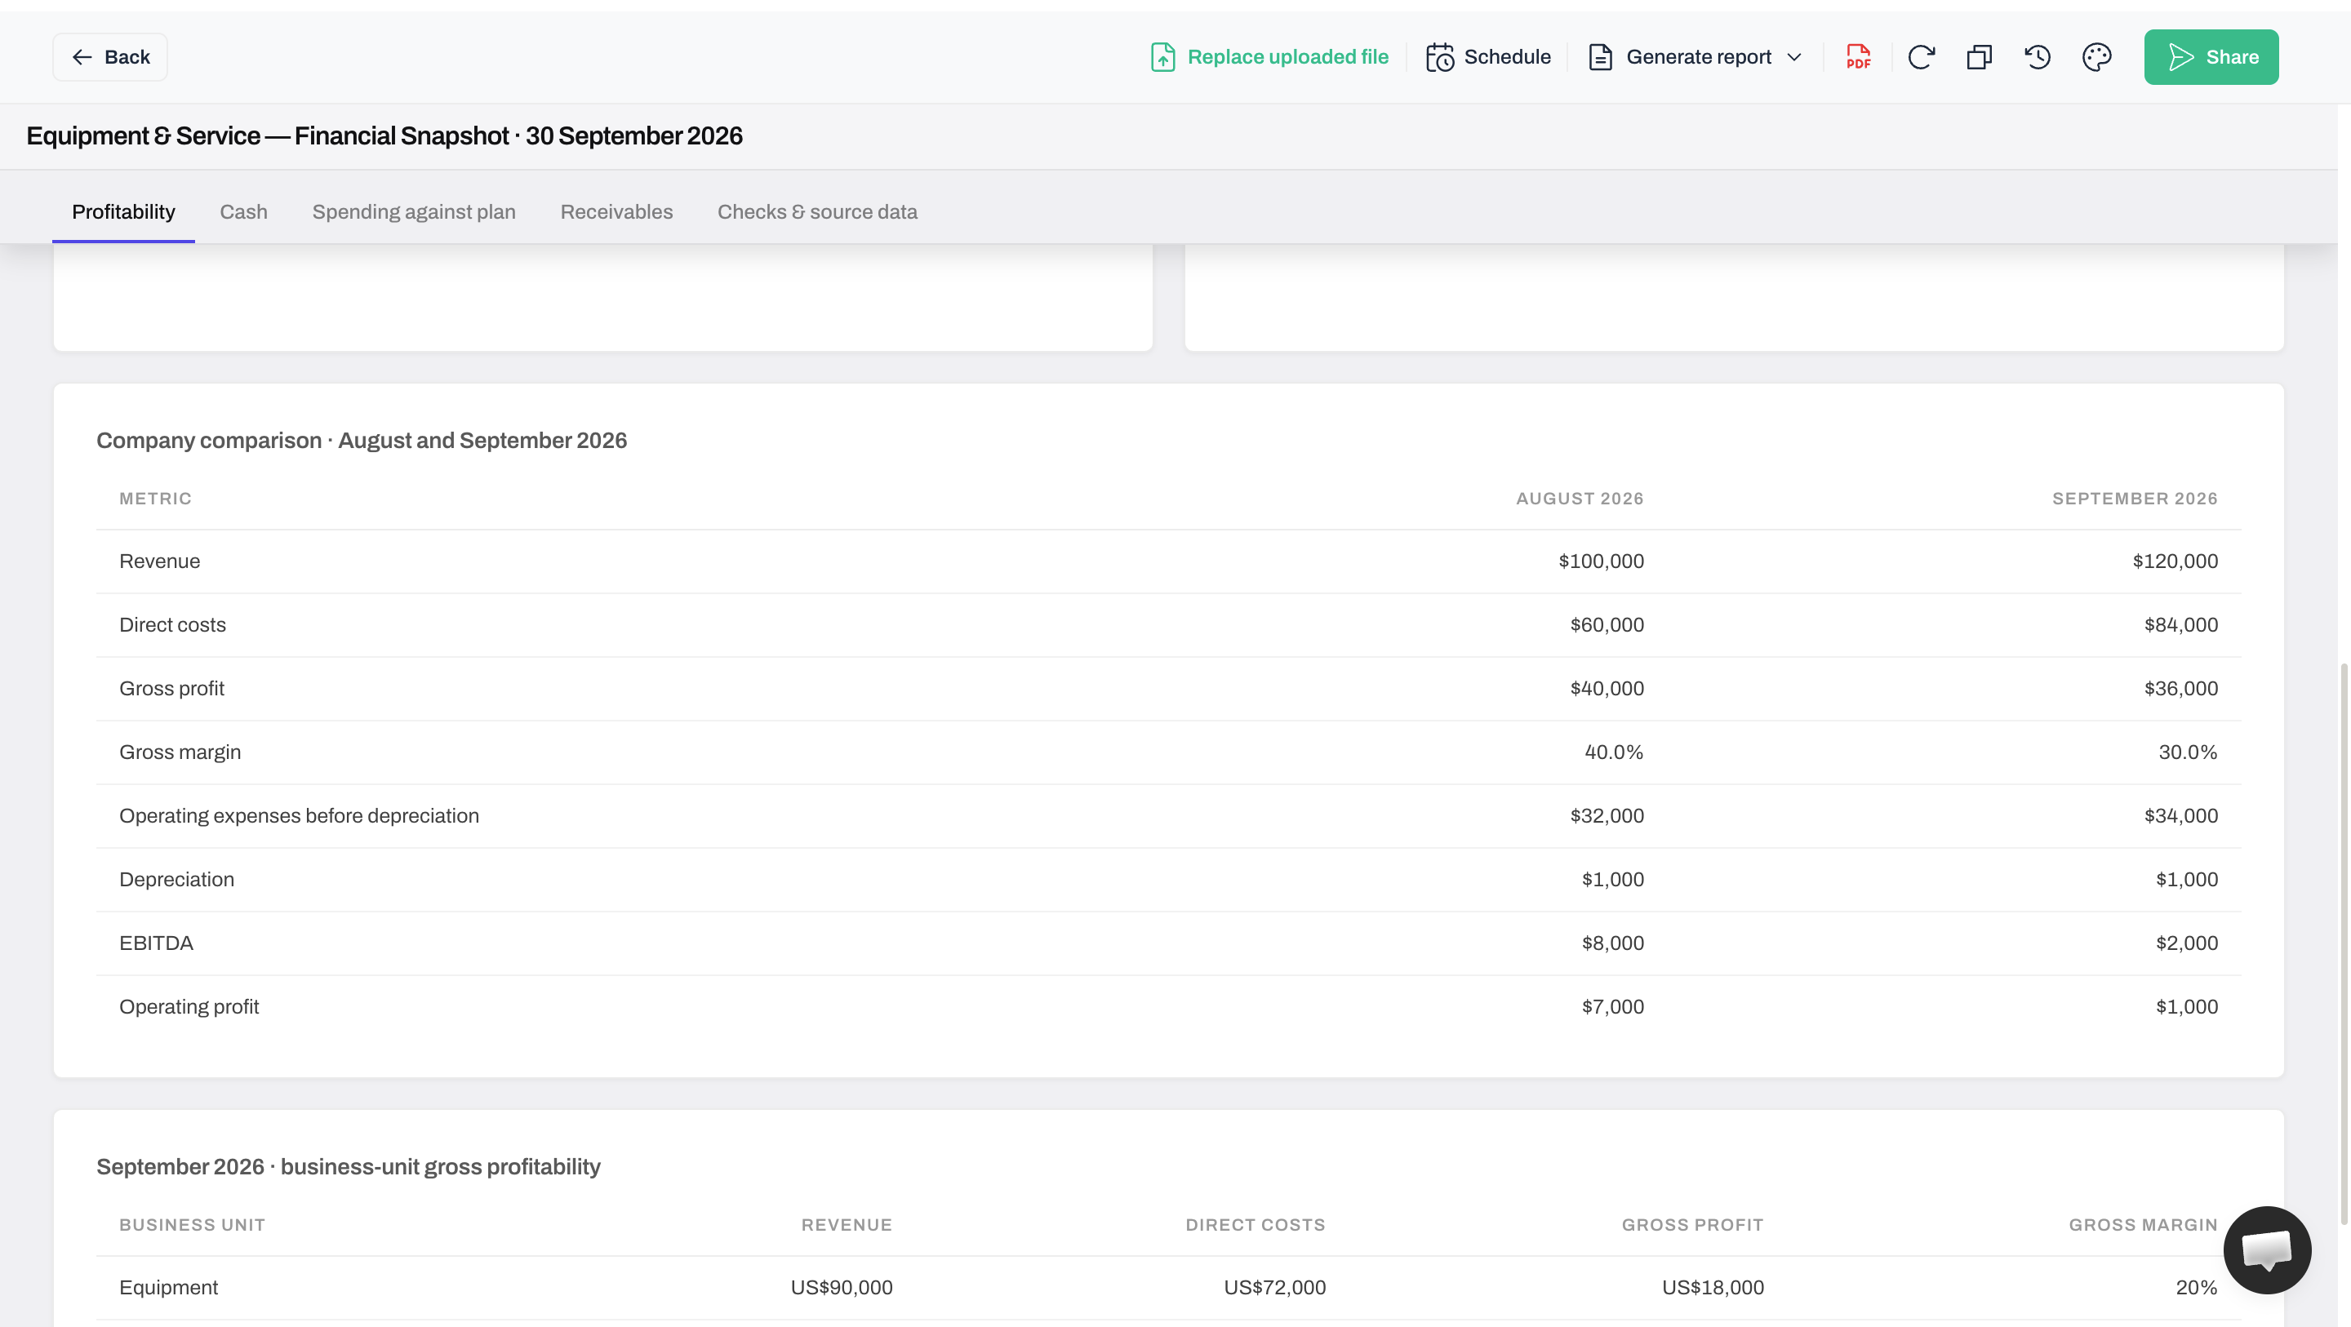Click the business-unit gross profitability title
2351x1327 pixels.
(349, 1167)
